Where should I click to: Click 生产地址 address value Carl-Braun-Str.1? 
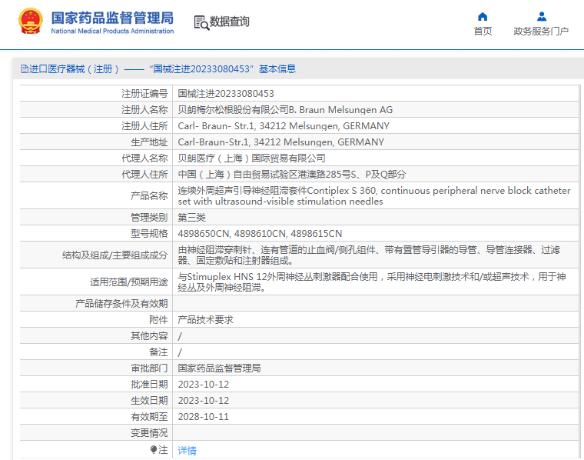(x=280, y=142)
